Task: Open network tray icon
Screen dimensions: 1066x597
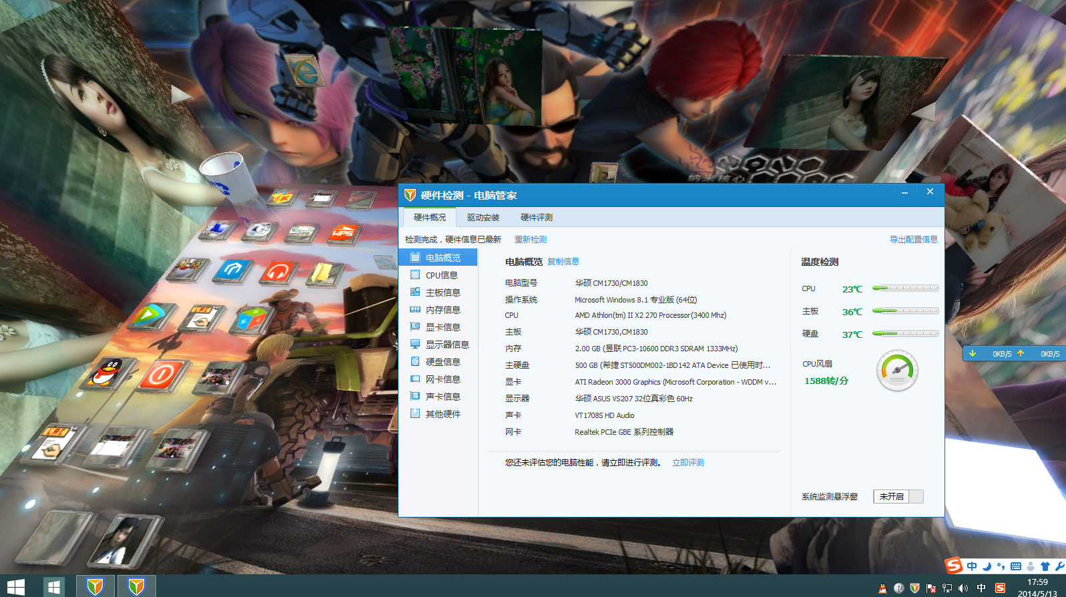Action: pyautogui.click(x=947, y=588)
